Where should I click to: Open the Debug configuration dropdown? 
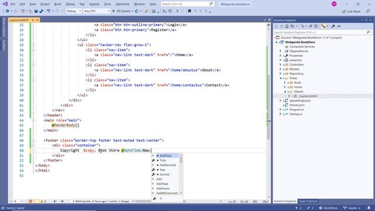tap(74, 11)
